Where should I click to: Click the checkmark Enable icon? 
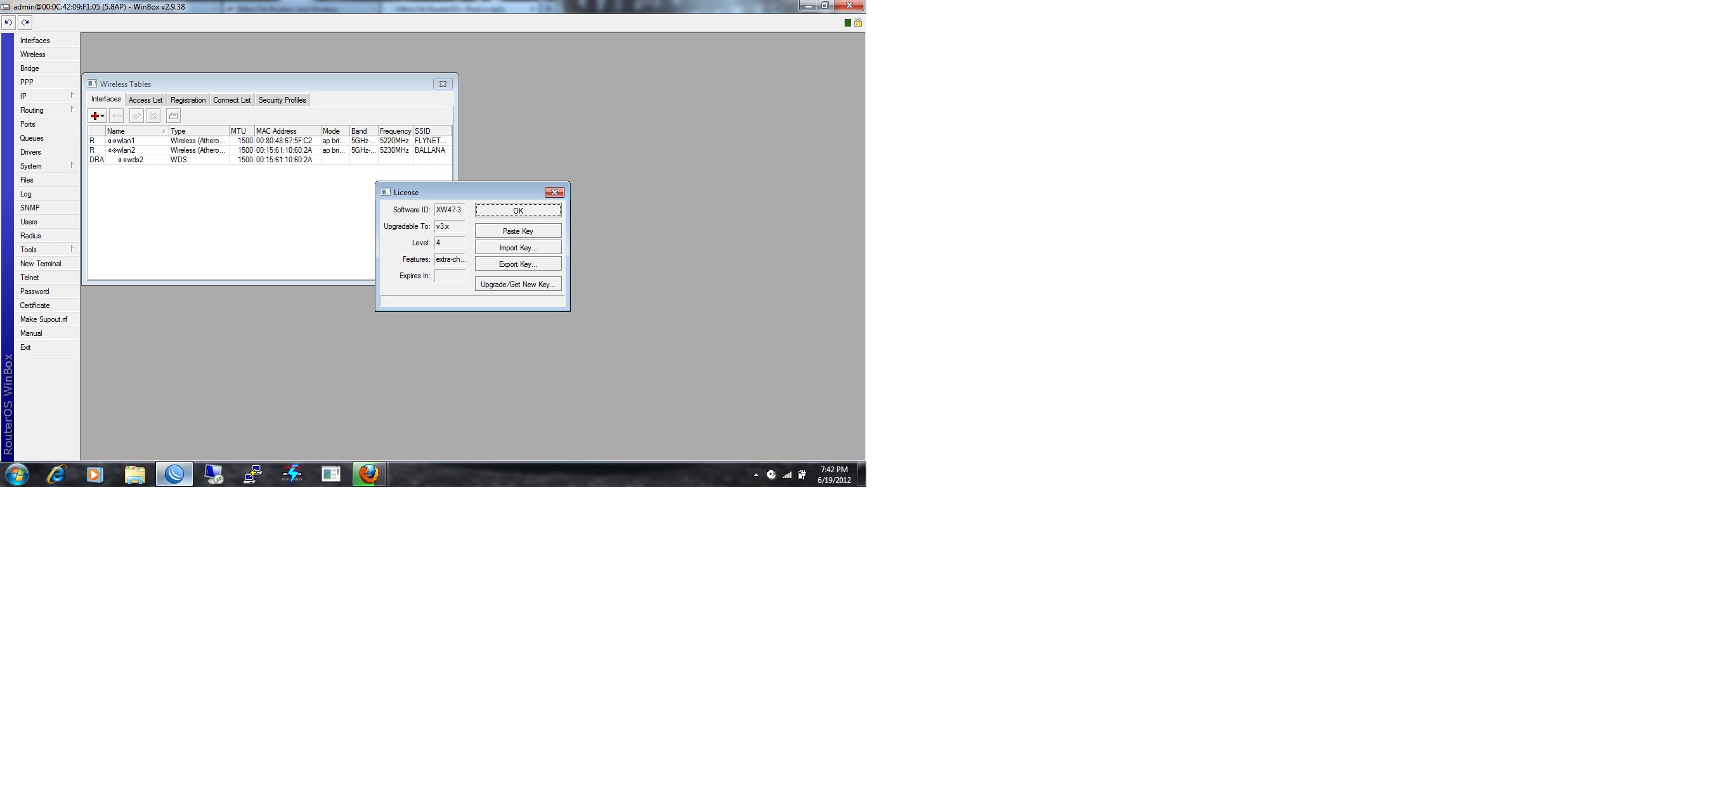(x=136, y=117)
